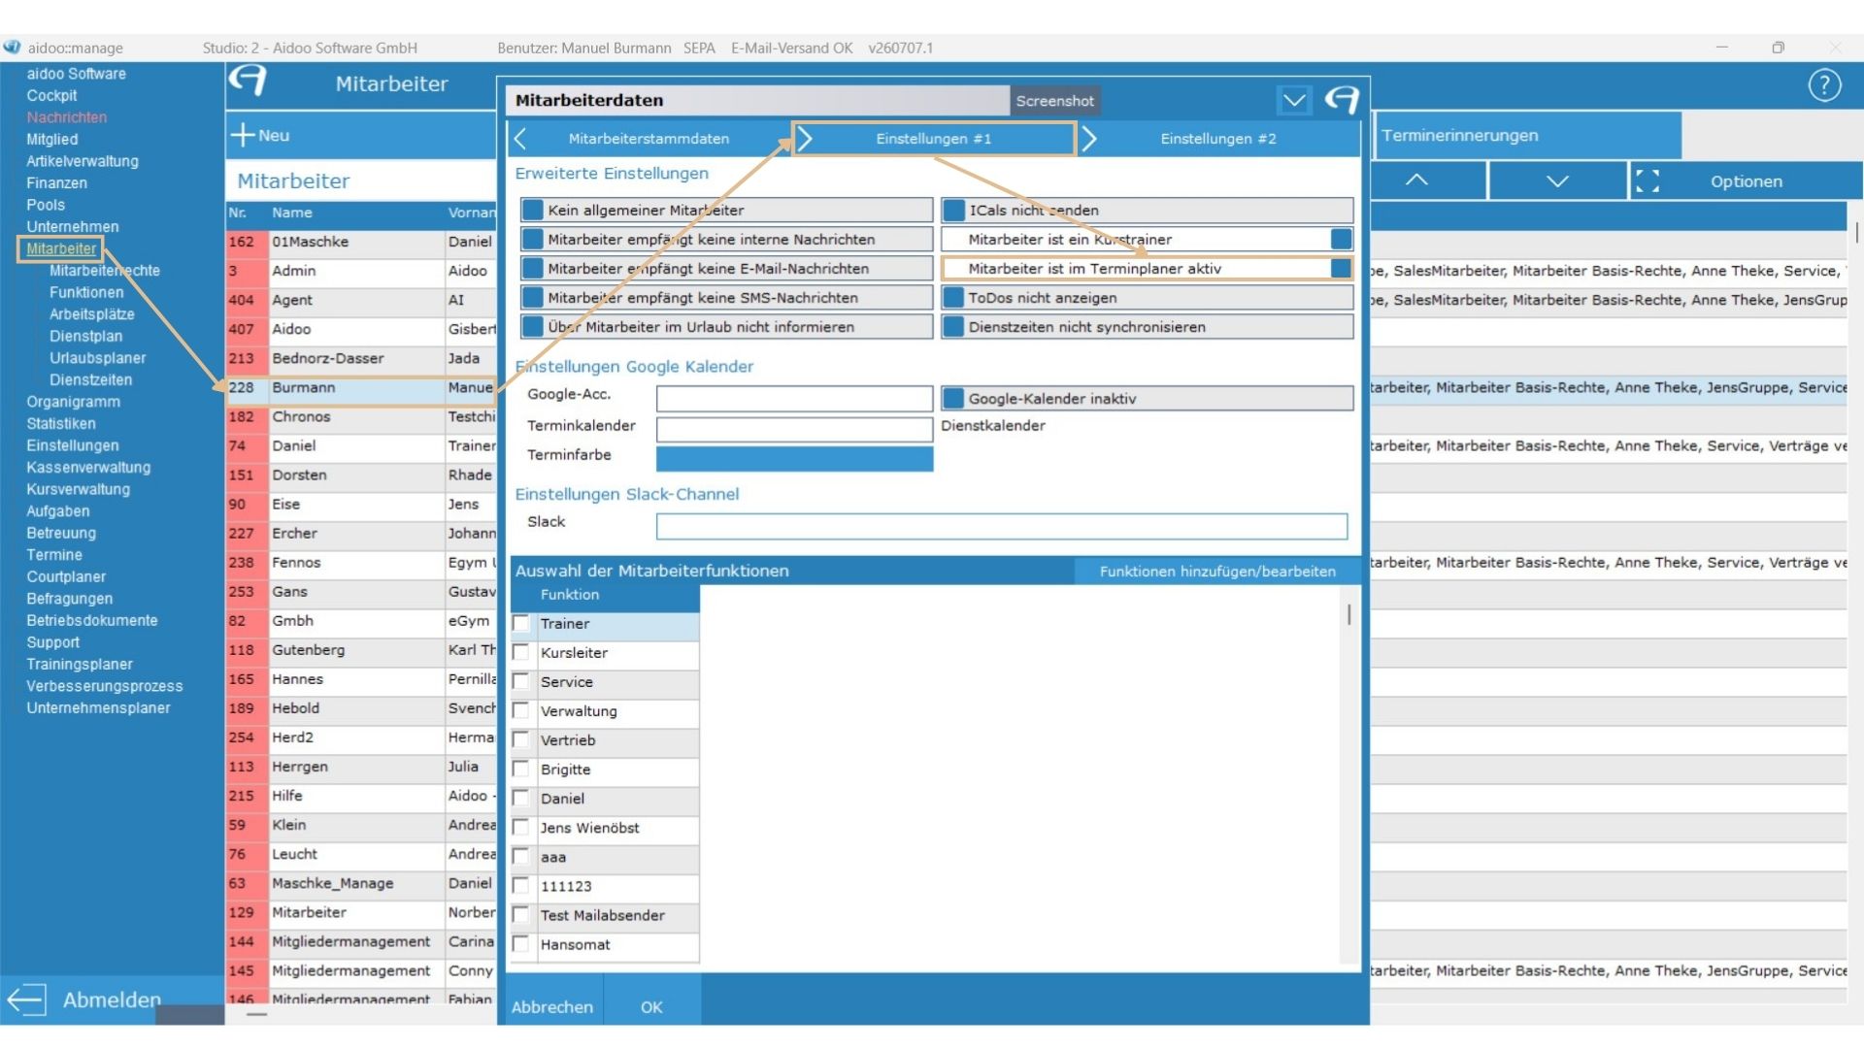This screenshot has width=1864, height=1048.
Task: Open Artikelverwaltung in the sidebar
Action: [x=83, y=161]
